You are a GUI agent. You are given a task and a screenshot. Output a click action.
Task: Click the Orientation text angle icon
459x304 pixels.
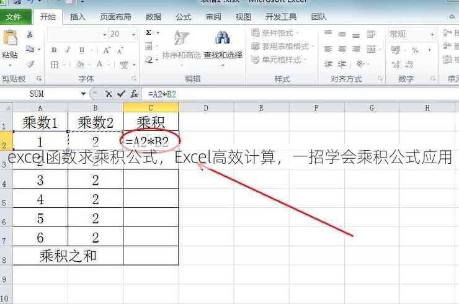click(x=360, y=63)
